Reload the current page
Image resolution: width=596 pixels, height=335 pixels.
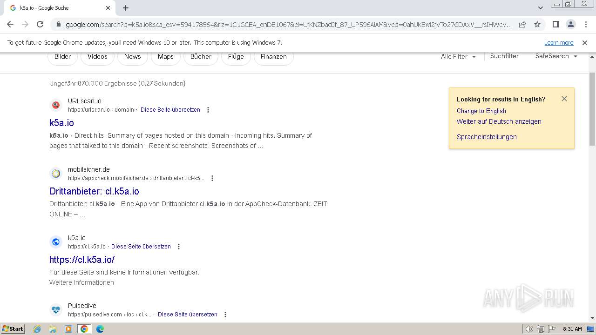pyautogui.click(x=40, y=24)
